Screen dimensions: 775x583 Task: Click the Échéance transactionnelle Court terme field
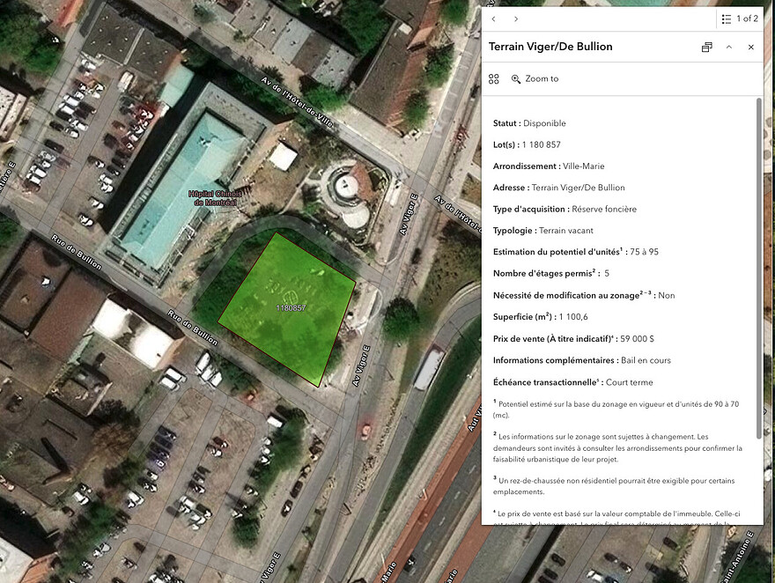572,382
